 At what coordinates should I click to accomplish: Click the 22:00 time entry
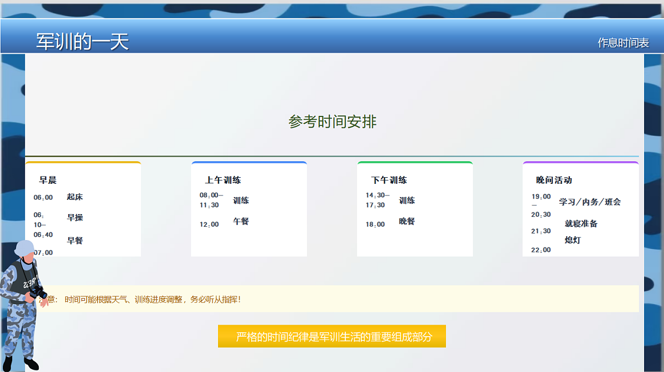[541, 250]
